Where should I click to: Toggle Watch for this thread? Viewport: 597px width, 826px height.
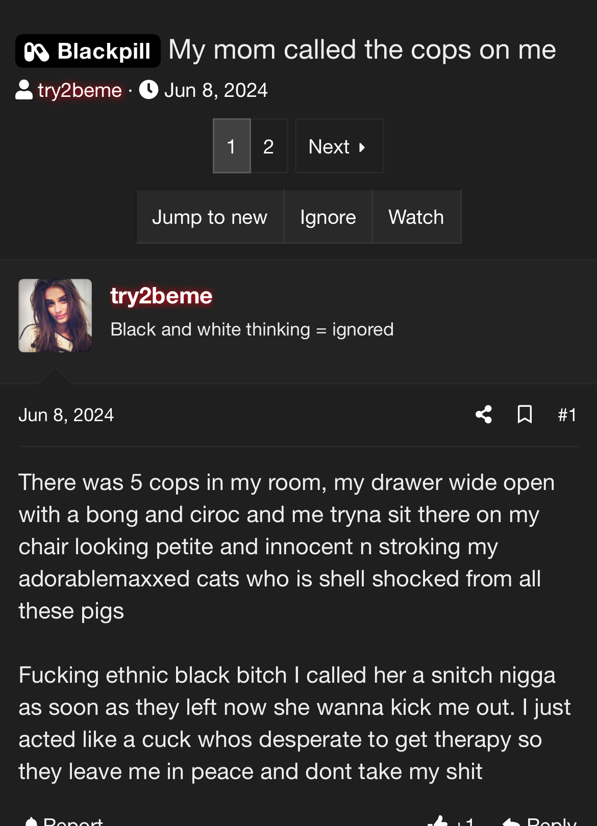coord(416,217)
